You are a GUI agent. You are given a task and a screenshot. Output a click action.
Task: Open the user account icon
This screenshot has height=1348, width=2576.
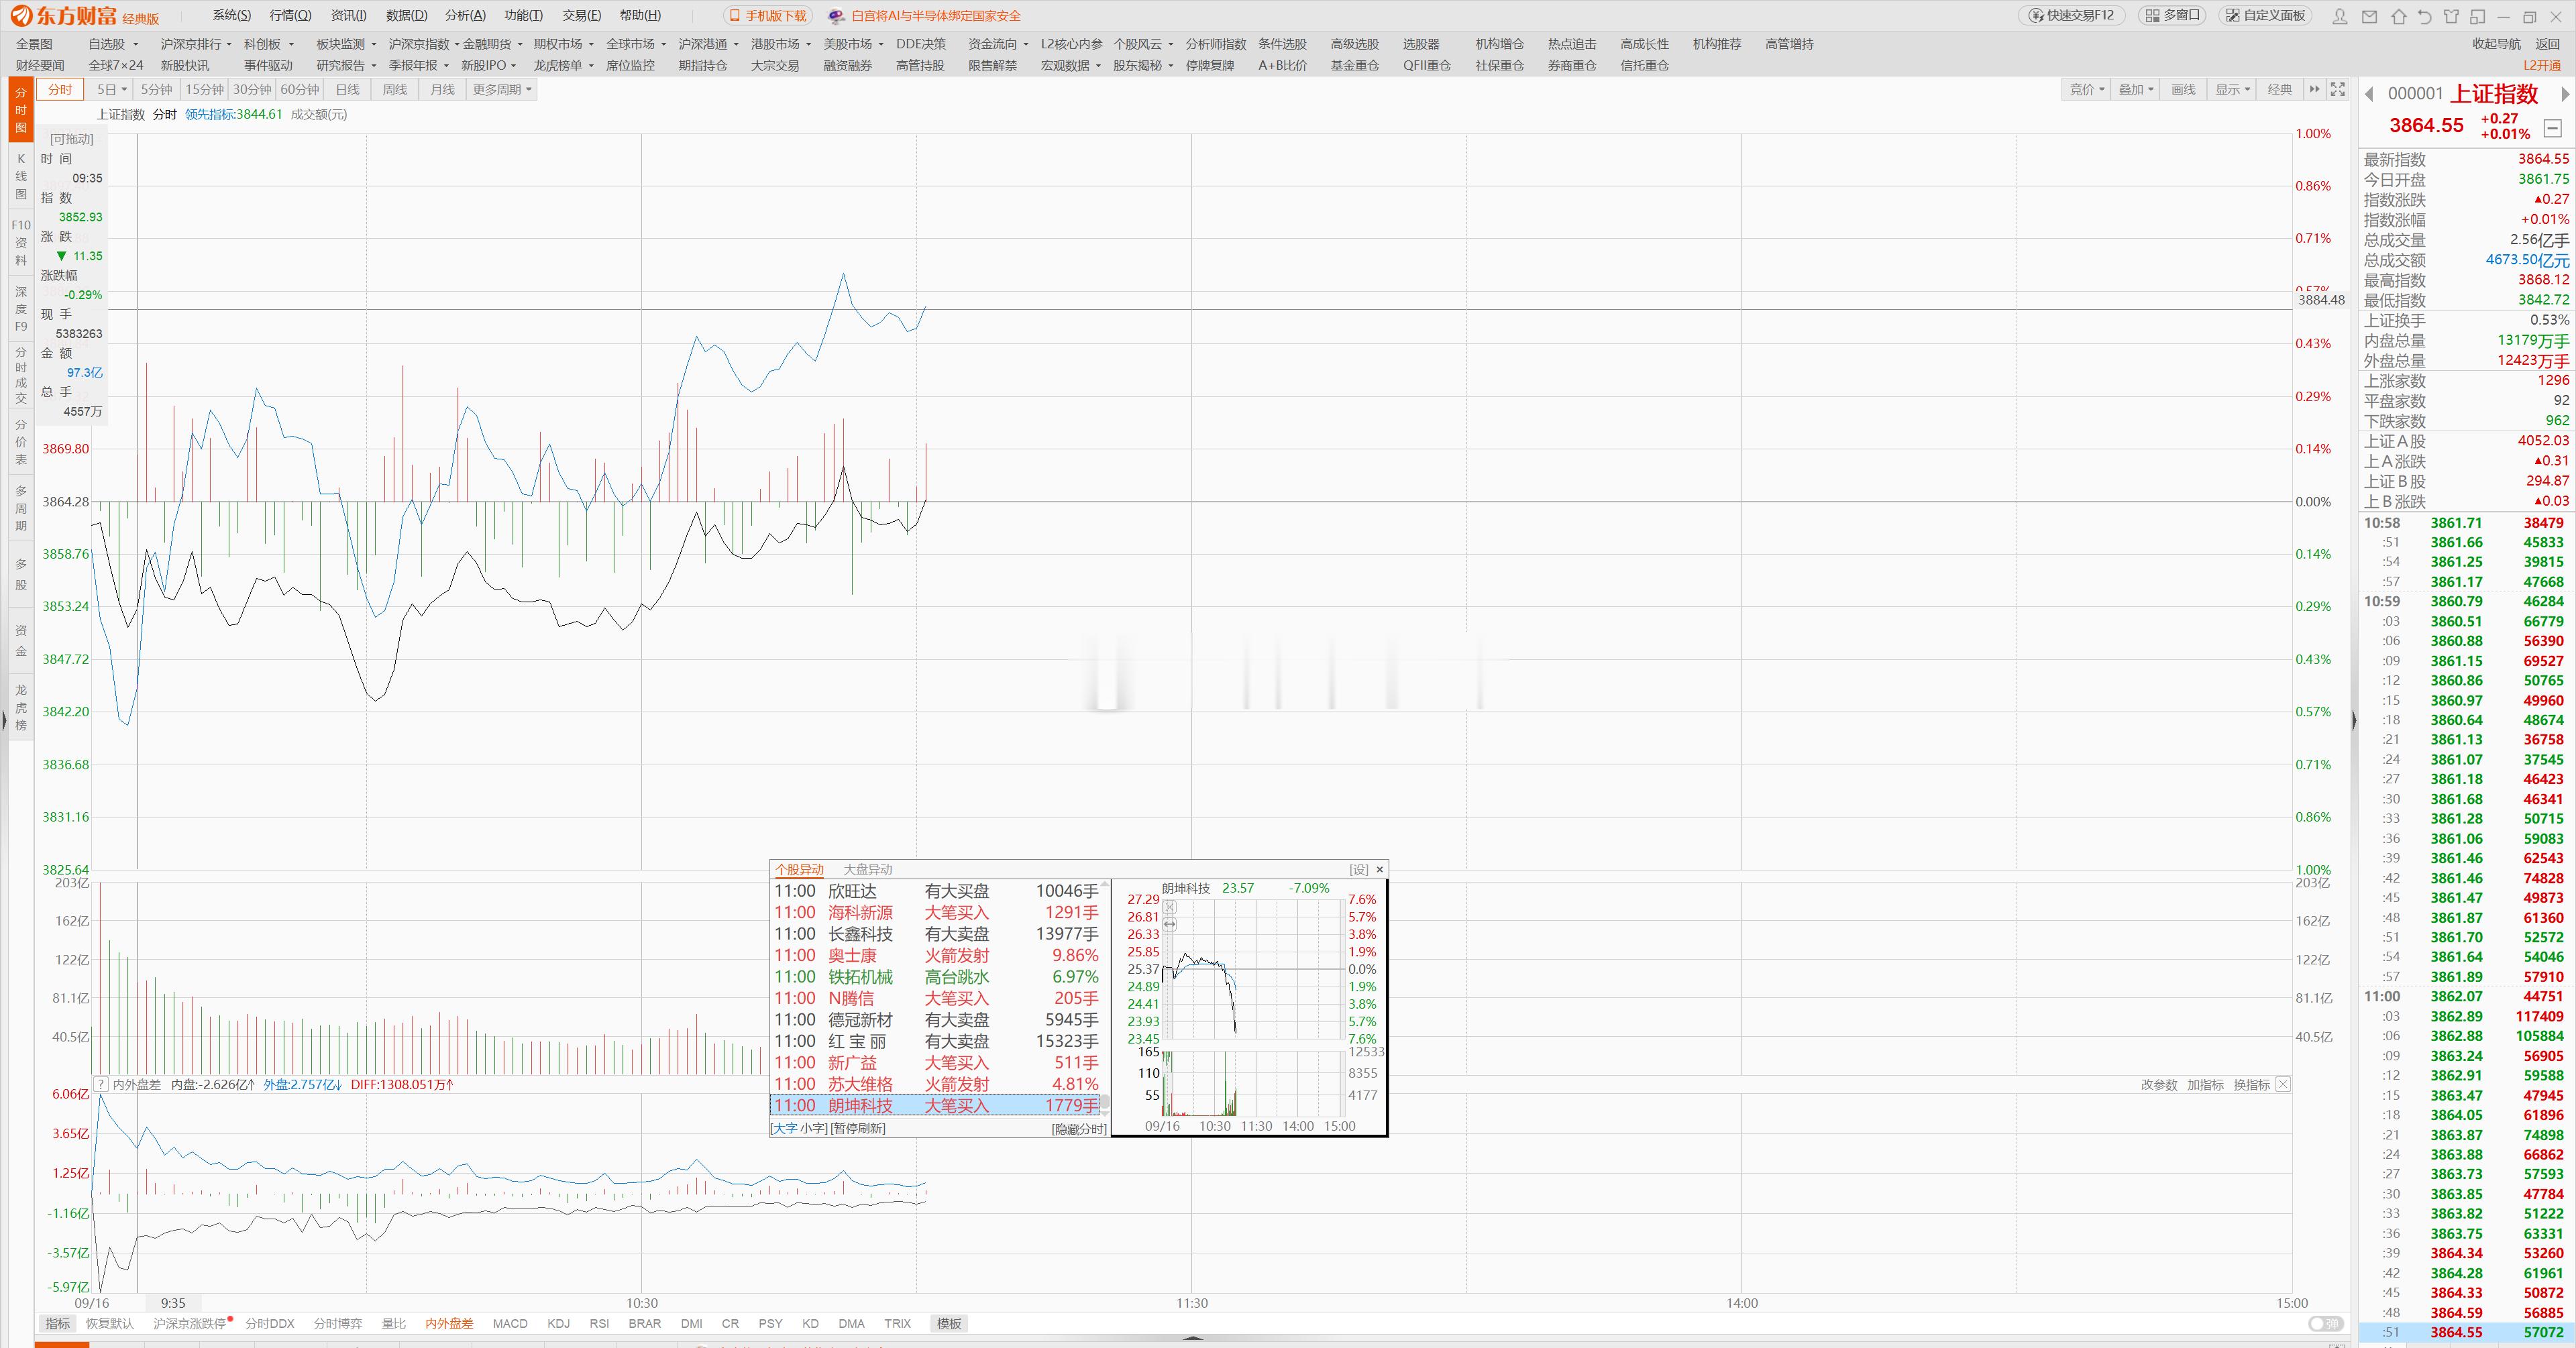tap(2340, 16)
